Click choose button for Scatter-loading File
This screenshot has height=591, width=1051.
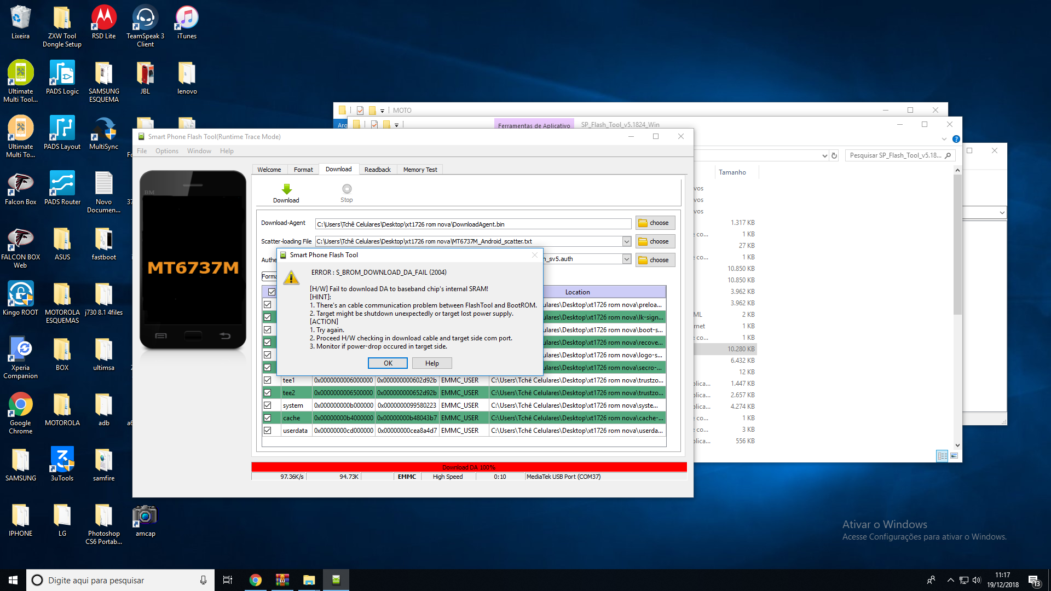point(655,241)
